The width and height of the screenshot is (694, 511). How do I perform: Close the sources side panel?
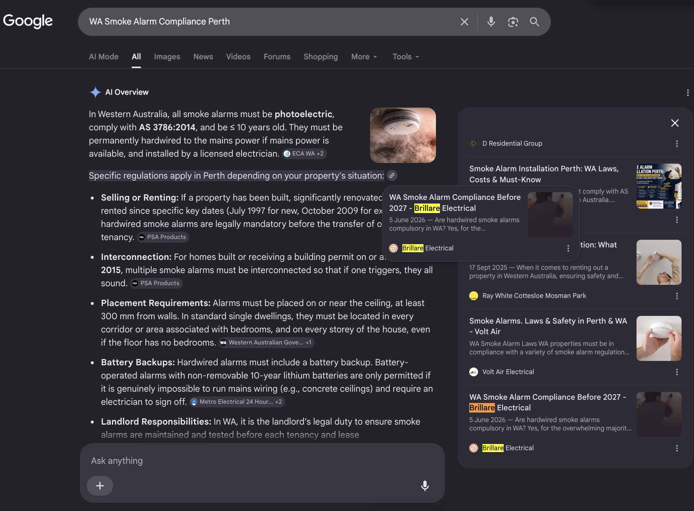tap(675, 123)
